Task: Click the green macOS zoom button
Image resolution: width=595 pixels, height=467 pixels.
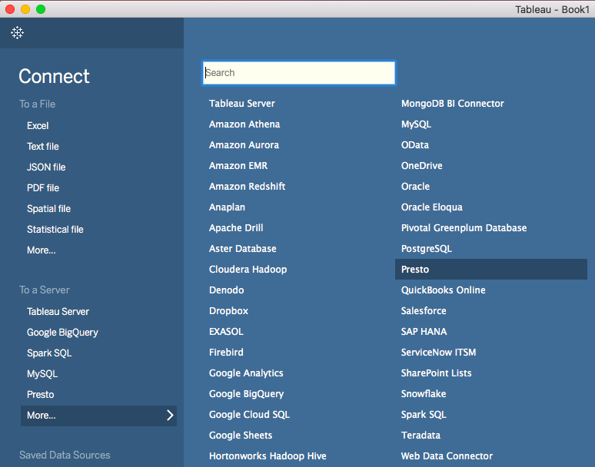Action: click(41, 9)
